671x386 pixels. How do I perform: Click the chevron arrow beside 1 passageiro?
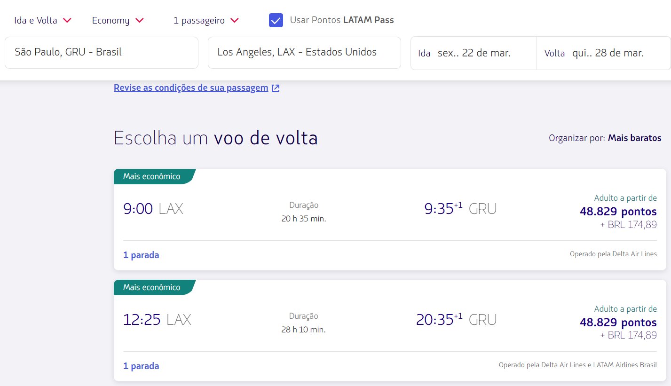pyautogui.click(x=235, y=20)
